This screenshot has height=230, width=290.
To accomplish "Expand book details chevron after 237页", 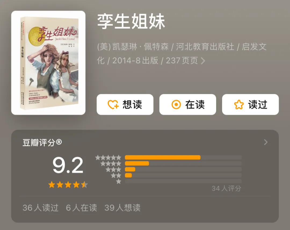I will [203, 61].
